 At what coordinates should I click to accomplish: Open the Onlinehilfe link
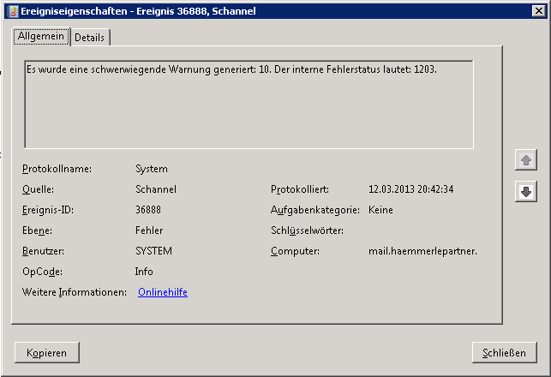pos(162,292)
